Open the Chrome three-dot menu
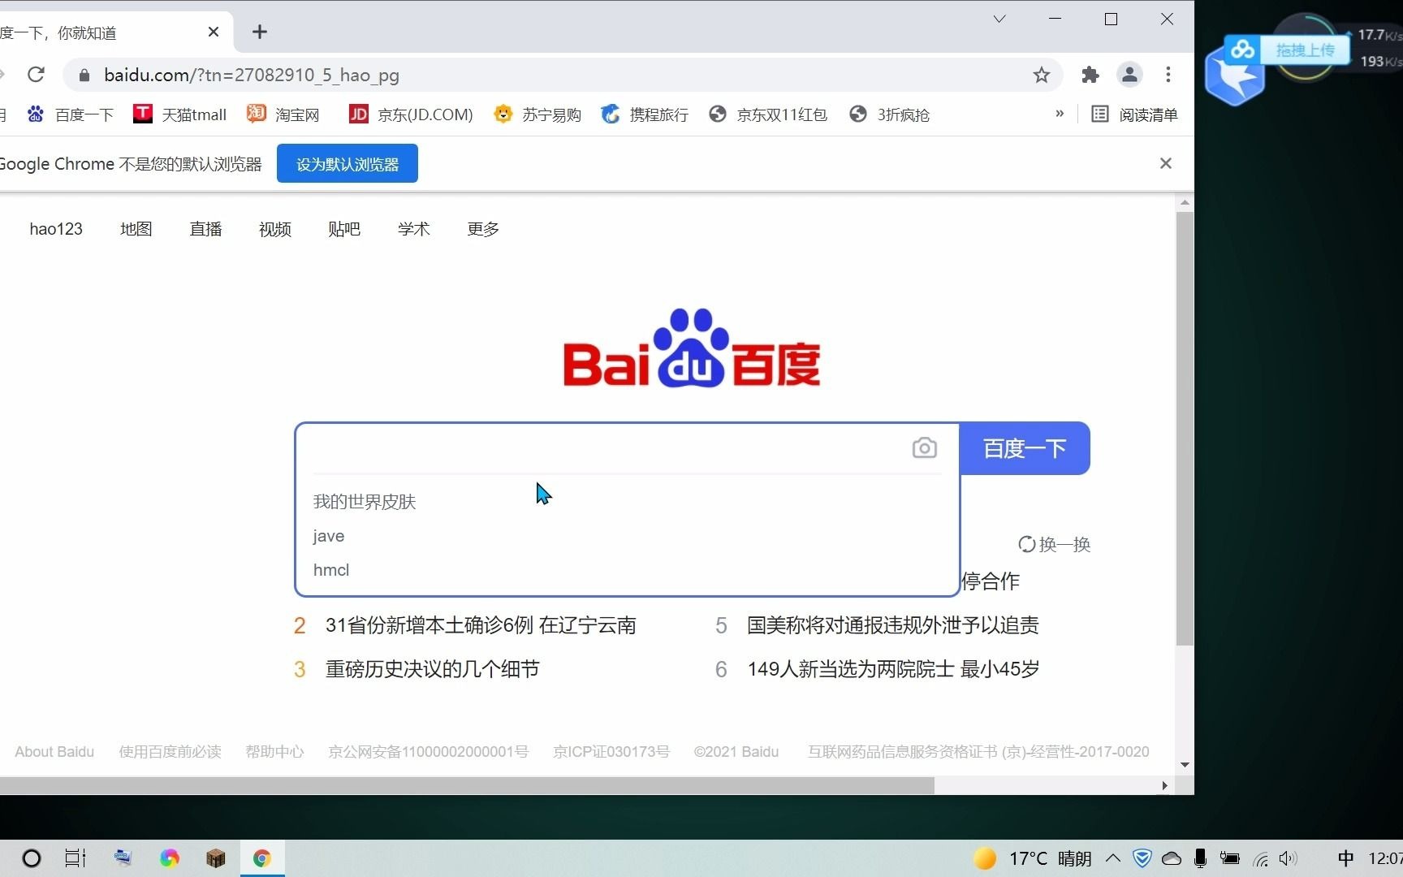Viewport: 1403px width, 877px height. [x=1168, y=74]
